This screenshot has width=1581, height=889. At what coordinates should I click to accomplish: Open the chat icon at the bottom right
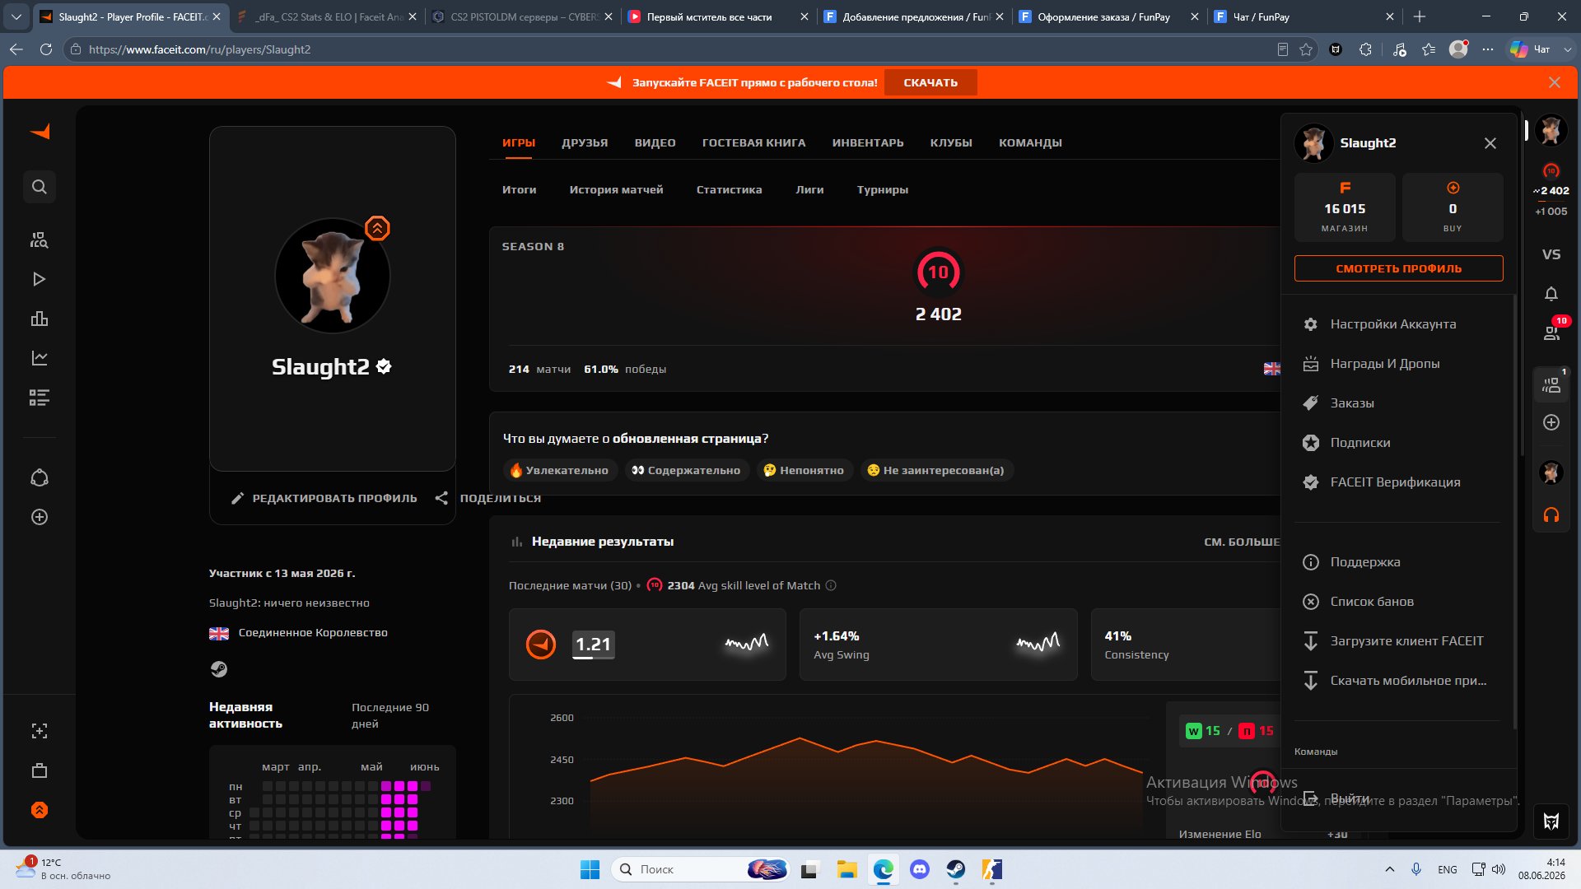(x=1551, y=821)
